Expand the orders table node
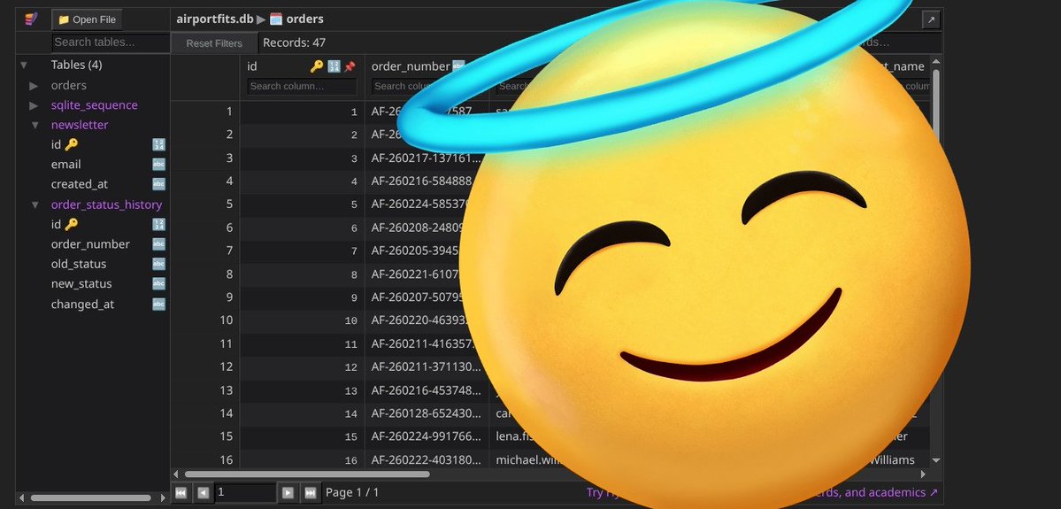 34,85
